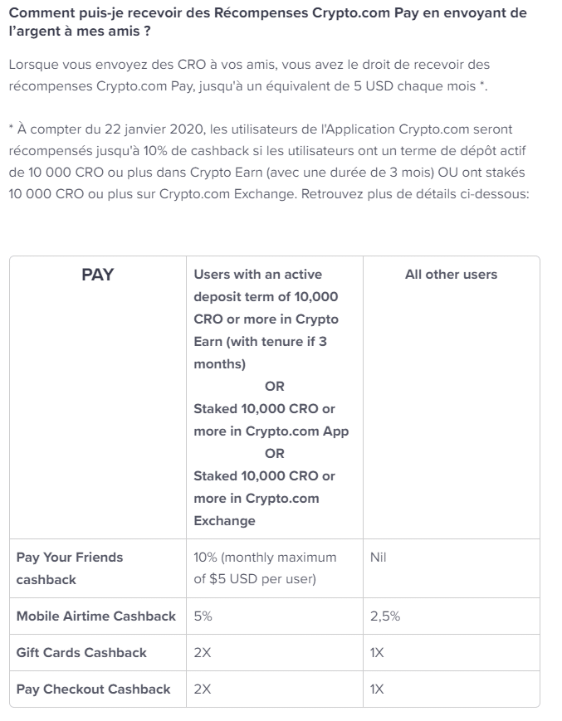Click the 5% Mobile Airtime value
562x721 pixels.
(x=203, y=616)
